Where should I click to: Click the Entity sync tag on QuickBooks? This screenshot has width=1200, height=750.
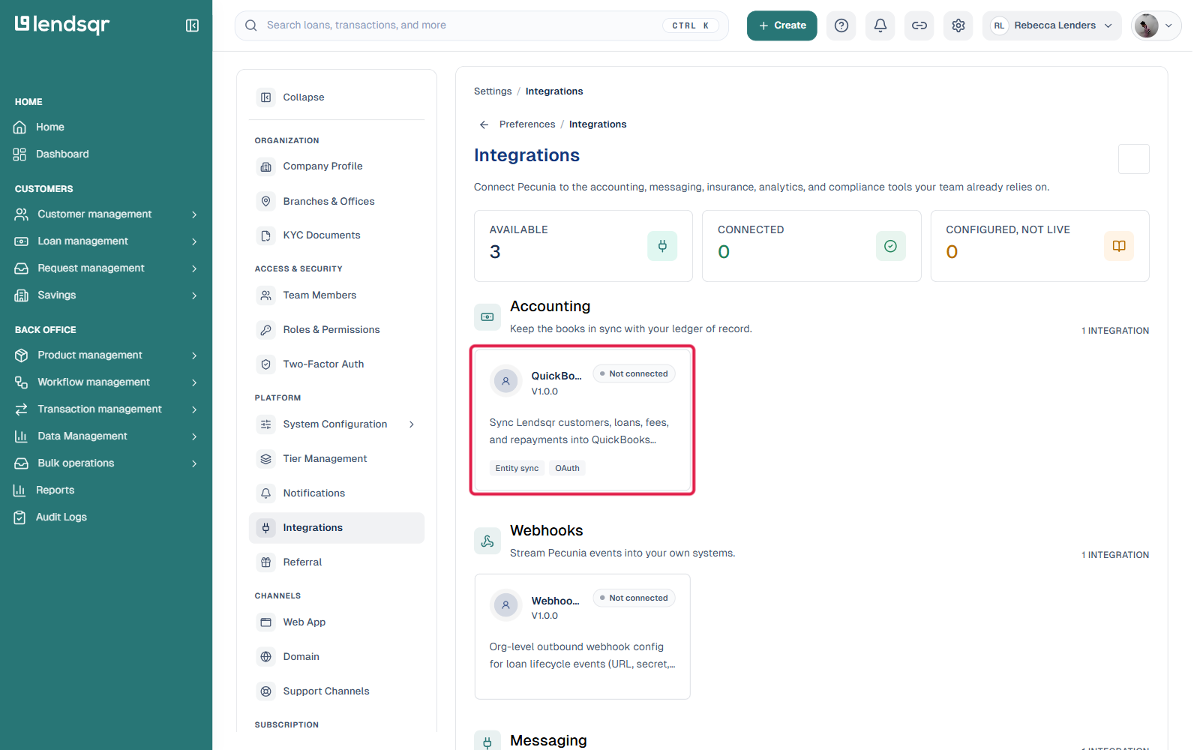517,468
